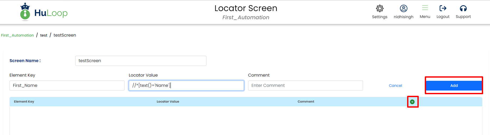Navigate to the test breadcrumb
490x135 pixels.
tap(44, 35)
